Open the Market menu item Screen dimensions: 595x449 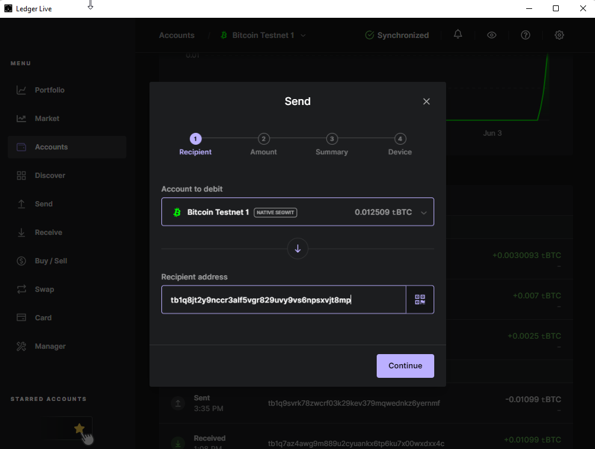[47, 119]
